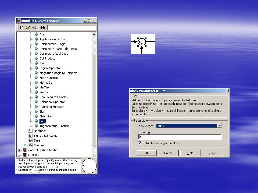Select the Signals & Systems label
This screenshot has width=258, height=193.
pos(45,136)
